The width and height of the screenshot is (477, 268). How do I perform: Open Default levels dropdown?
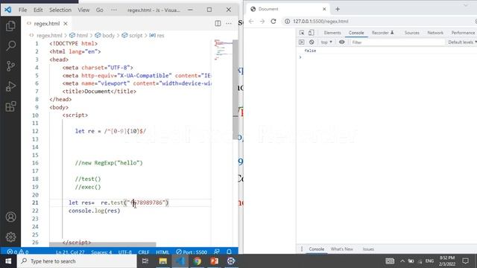point(462,42)
